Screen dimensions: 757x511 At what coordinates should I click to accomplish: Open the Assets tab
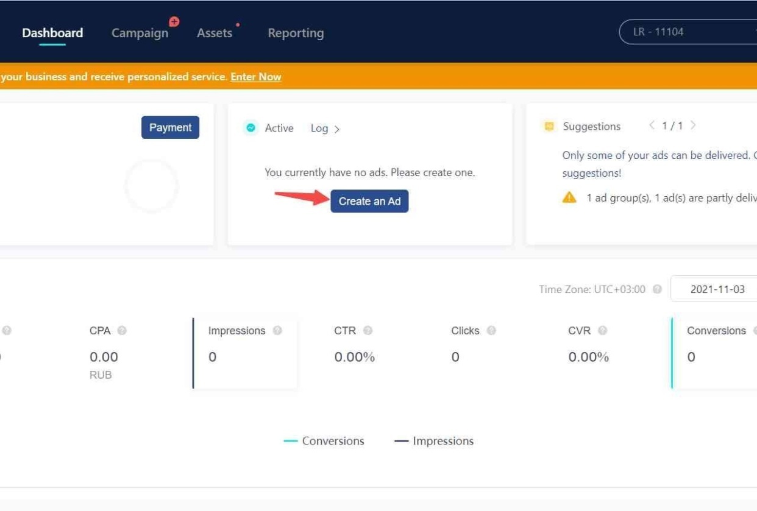point(215,33)
